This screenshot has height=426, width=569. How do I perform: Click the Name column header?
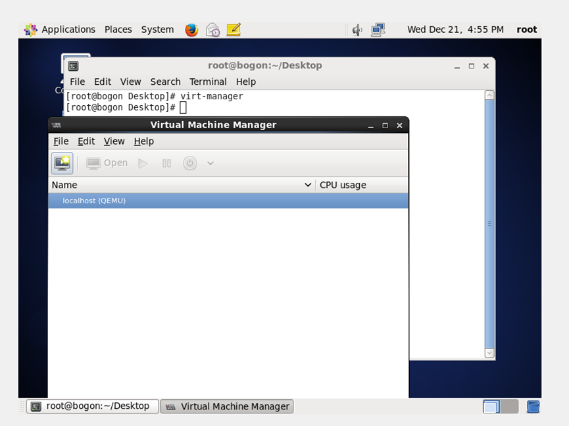coord(182,185)
